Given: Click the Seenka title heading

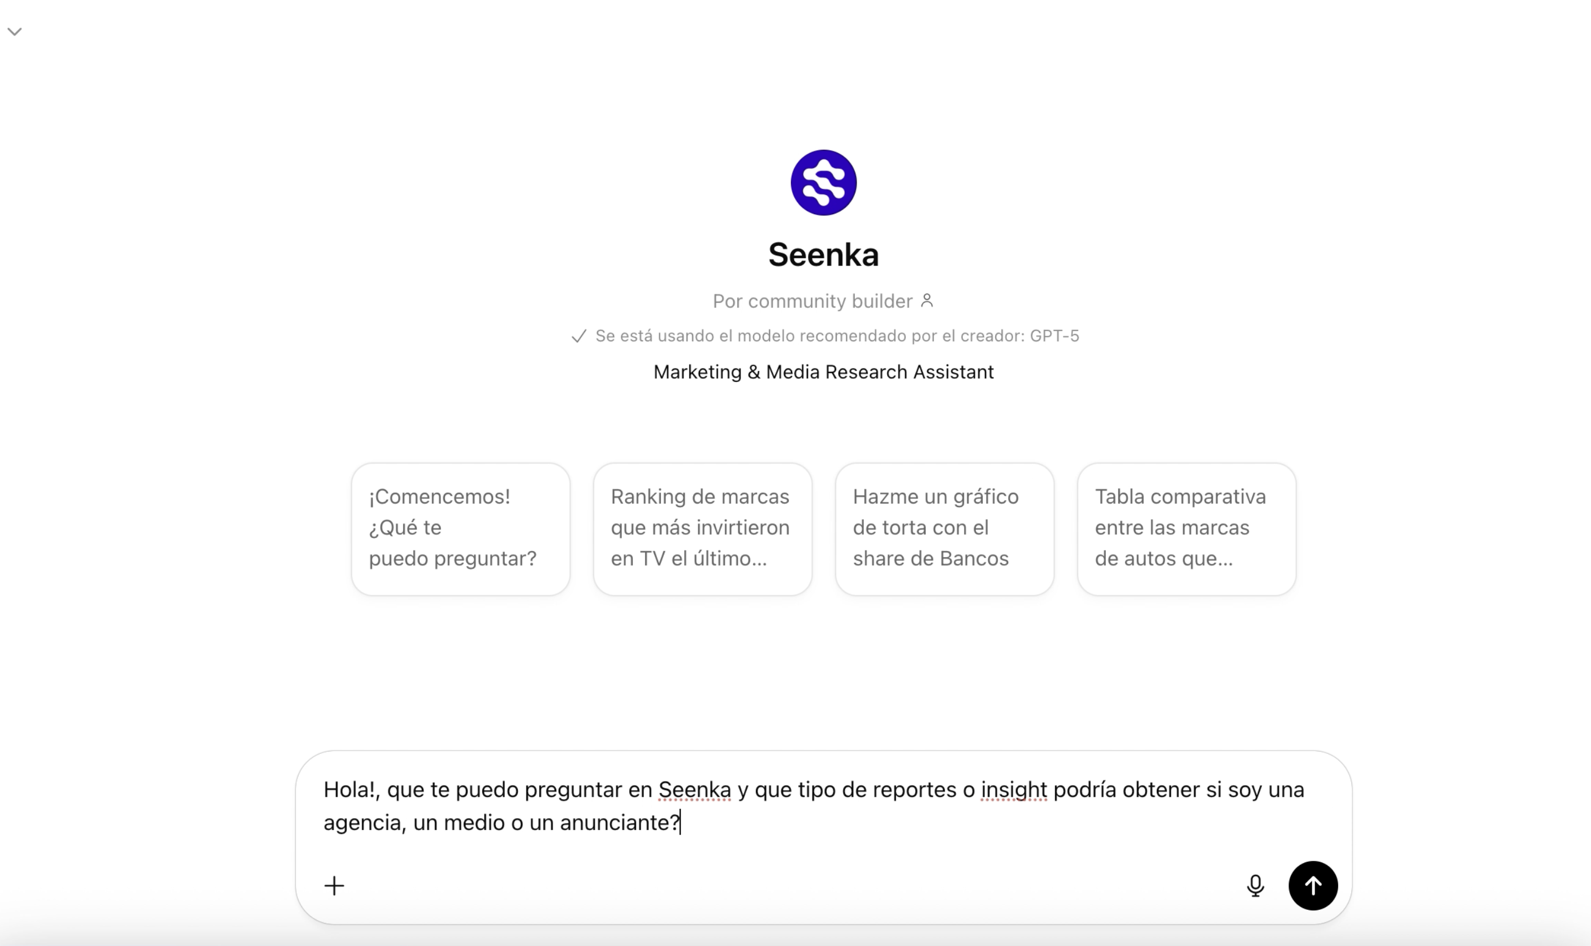Looking at the screenshot, I should click(824, 254).
